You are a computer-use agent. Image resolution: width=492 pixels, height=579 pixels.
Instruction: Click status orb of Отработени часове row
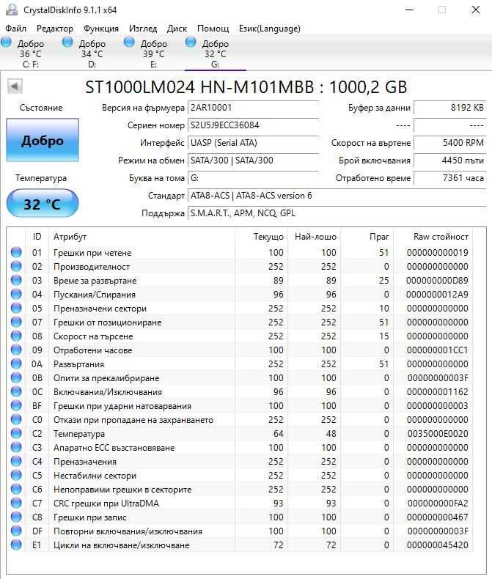tap(16, 350)
